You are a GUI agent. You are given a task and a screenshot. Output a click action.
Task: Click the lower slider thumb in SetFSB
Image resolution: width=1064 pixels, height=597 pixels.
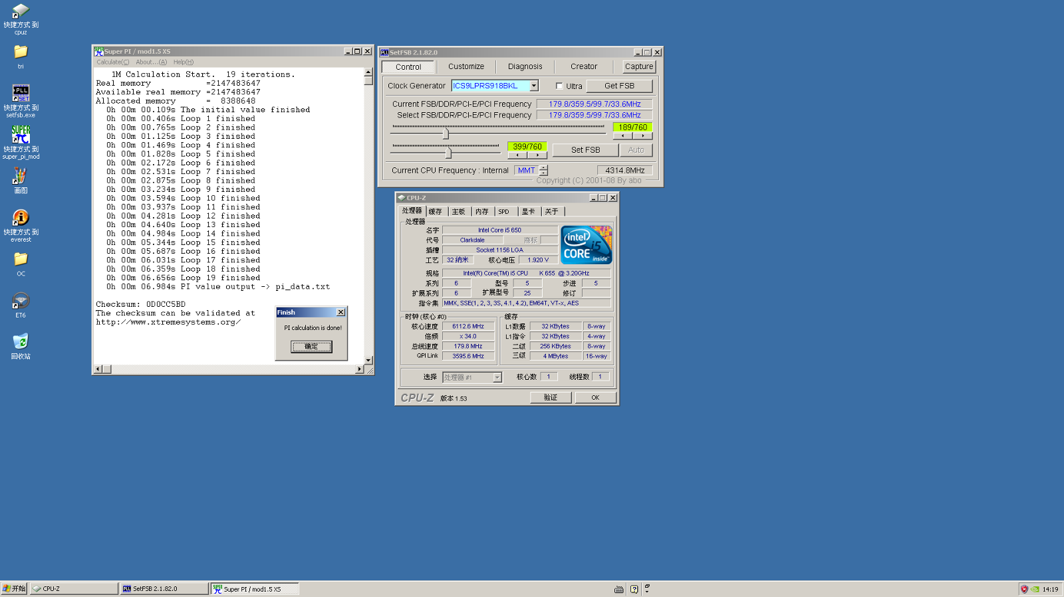(x=449, y=153)
